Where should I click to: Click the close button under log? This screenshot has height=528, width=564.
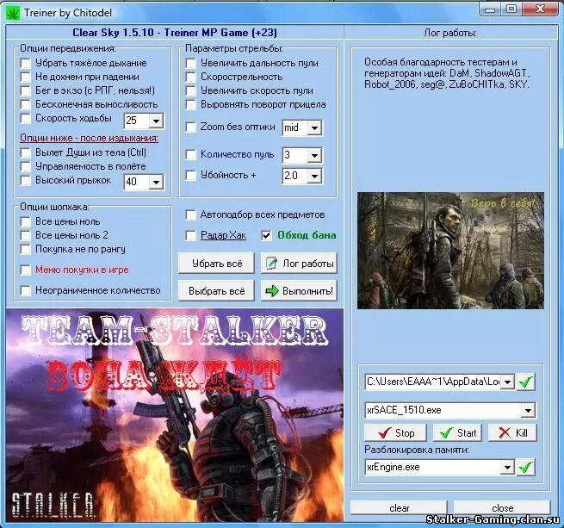(x=502, y=507)
